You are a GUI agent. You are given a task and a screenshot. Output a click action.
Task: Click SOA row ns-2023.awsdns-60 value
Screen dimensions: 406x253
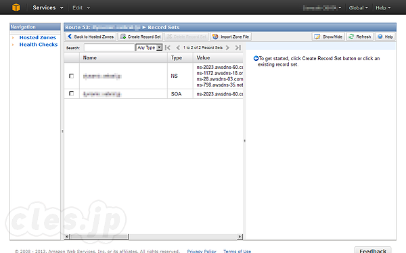(x=219, y=94)
